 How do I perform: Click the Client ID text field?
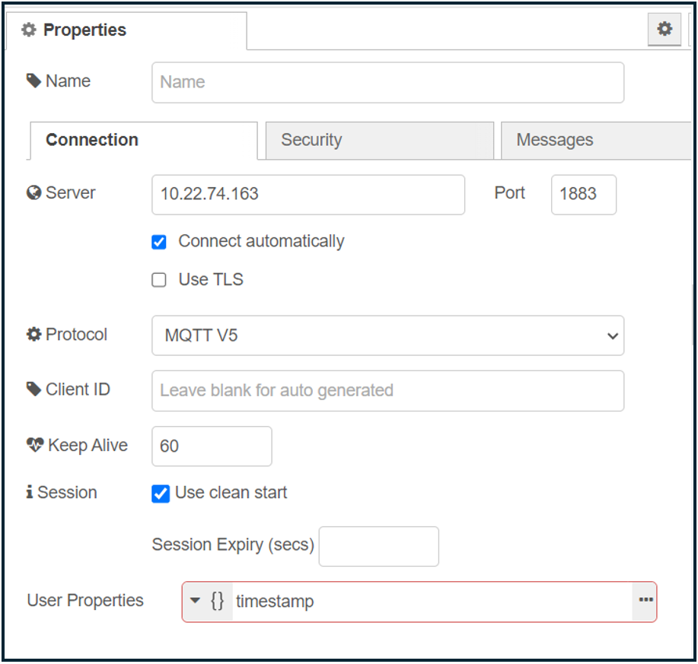[x=387, y=391]
